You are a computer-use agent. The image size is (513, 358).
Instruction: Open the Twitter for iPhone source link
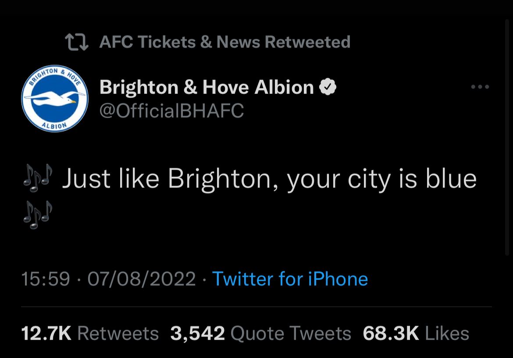point(290,279)
